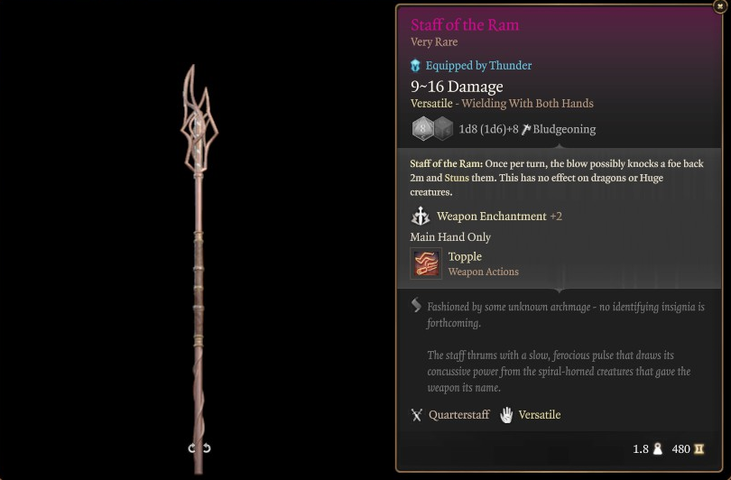The height and width of the screenshot is (480, 731).
Task: Click the Quarterstaff crossed weapons icon
Action: (417, 415)
